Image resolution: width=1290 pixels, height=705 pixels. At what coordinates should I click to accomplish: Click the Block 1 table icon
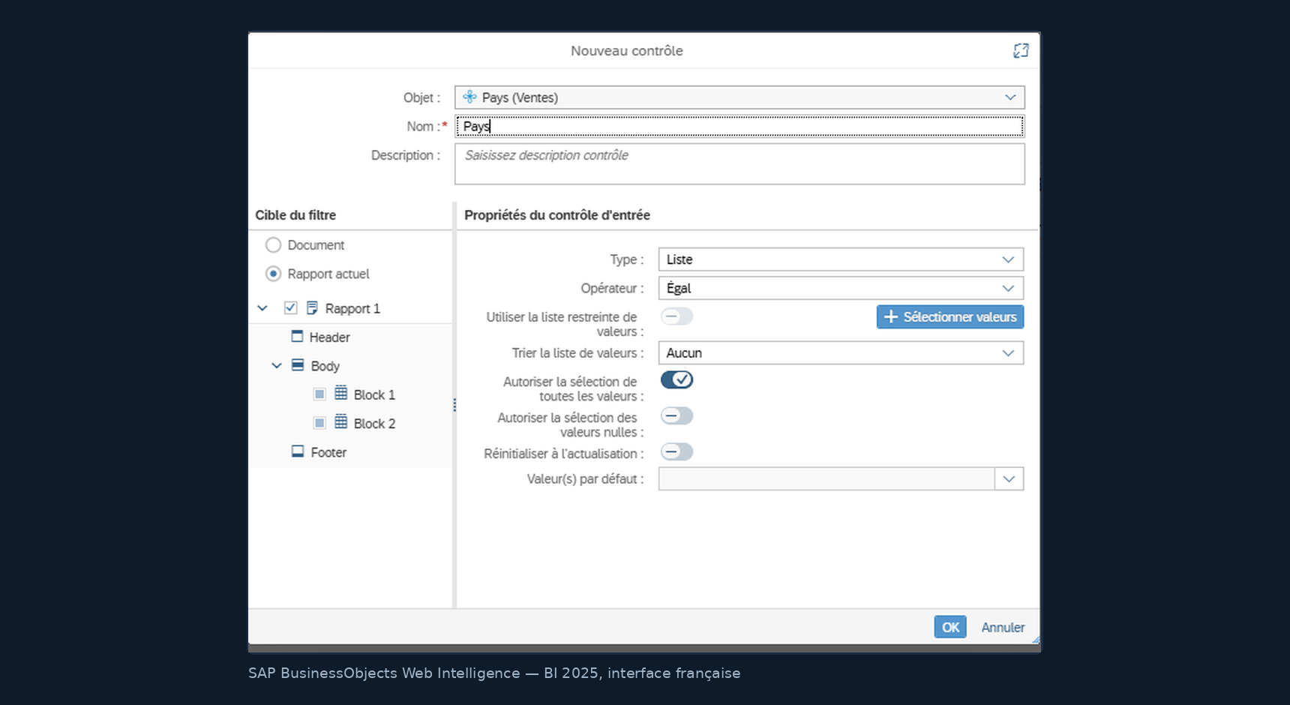coord(340,394)
